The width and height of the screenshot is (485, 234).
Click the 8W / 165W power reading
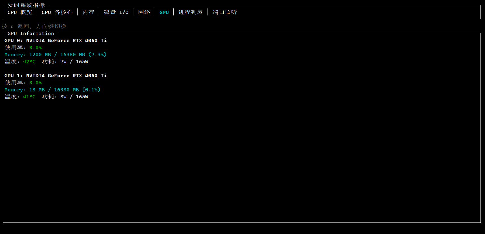tap(74, 97)
